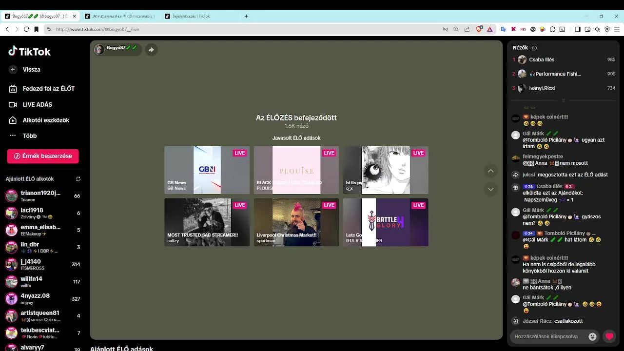Open o_x manga drawing live thumbnail
The image size is (624, 351).
pos(386,170)
